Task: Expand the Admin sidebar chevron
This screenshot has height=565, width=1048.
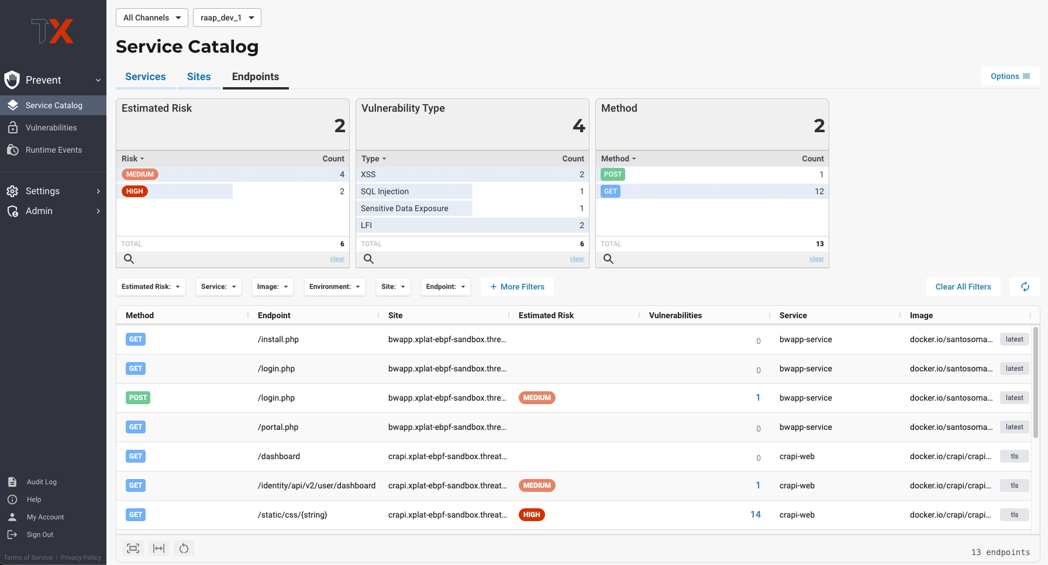Action: pyautogui.click(x=98, y=211)
